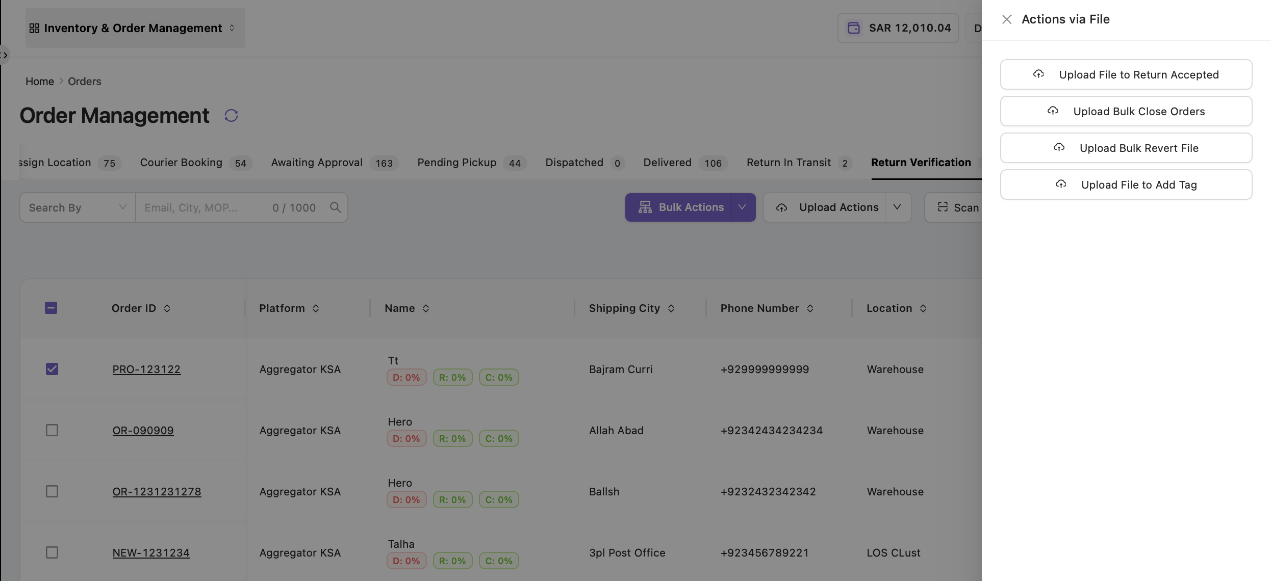Open the Search By dropdown
Image resolution: width=1271 pixels, height=581 pixels.
click(78, 207)
